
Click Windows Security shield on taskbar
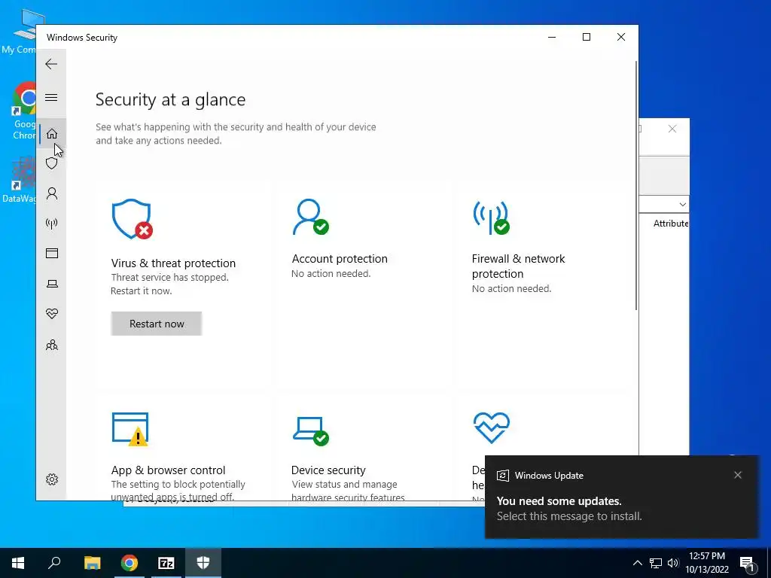coord(203,563)
